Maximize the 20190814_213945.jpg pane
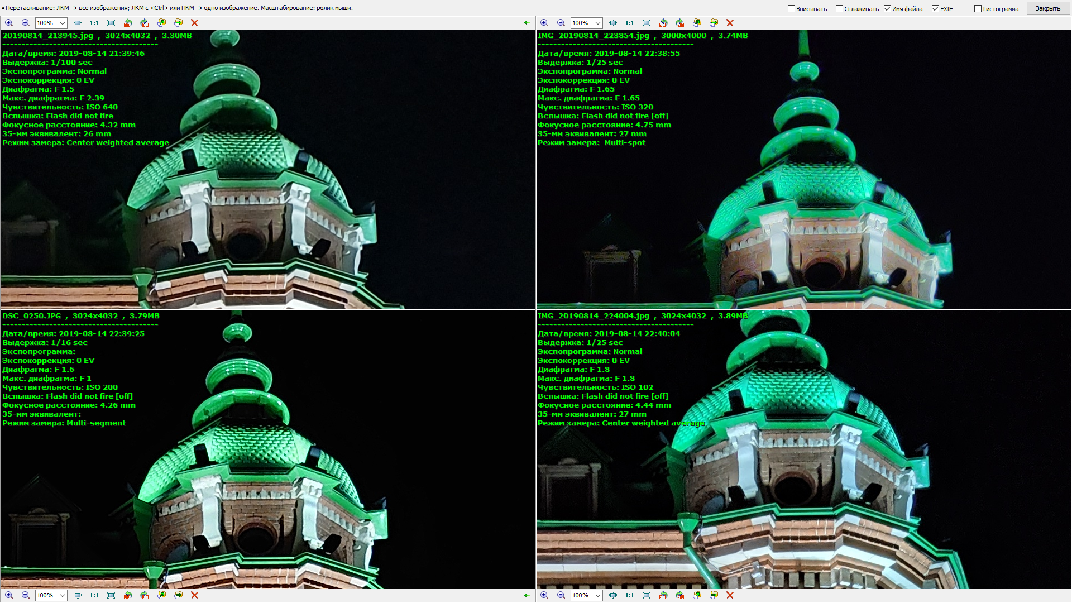 point(111,23)
